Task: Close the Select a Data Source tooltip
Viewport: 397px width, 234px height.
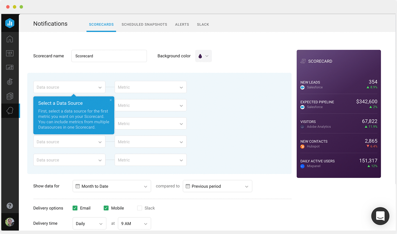Action: [x=111, y=100]
